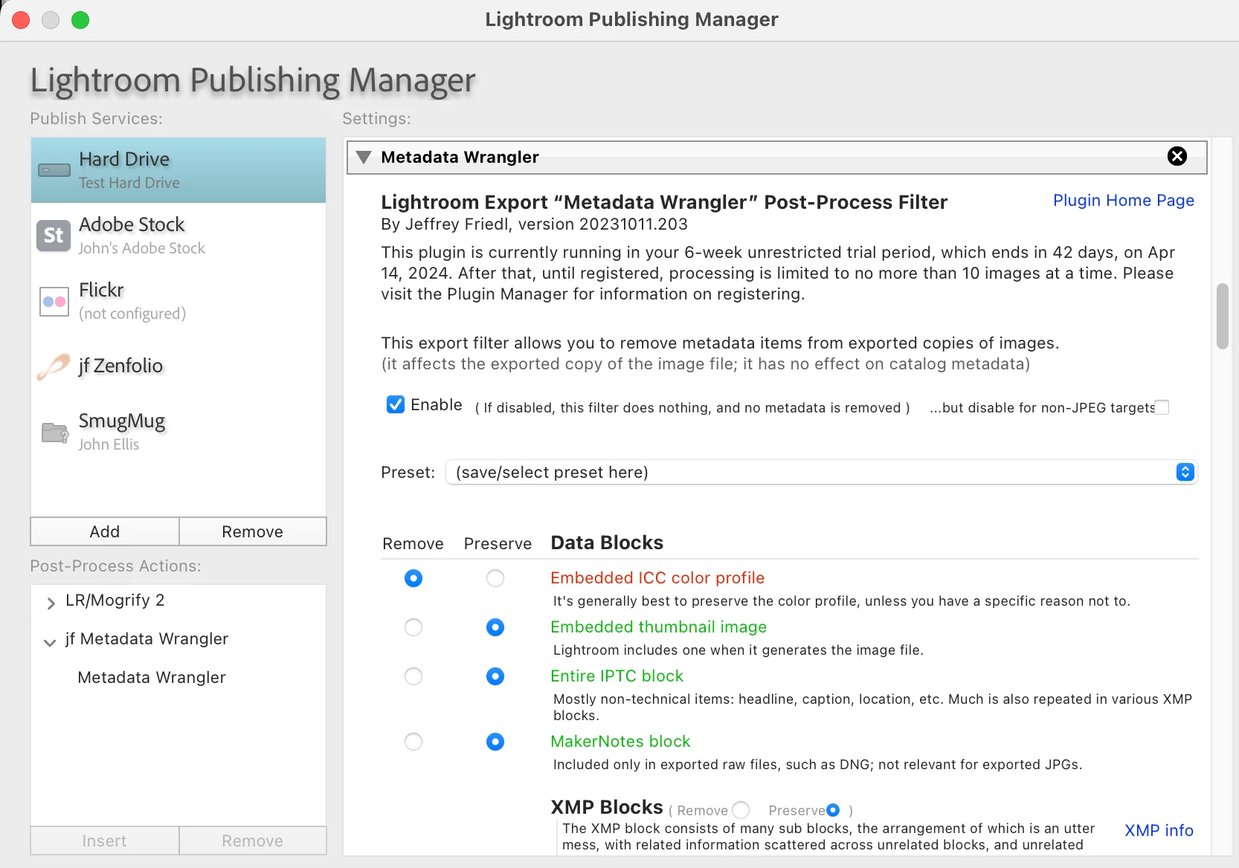This screenshot has width=1239, height=868.
Task: Click the Adobe Stock St icon
Action: [54, 236]
